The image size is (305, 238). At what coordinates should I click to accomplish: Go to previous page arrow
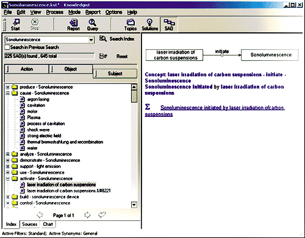(x=40, y=215)
